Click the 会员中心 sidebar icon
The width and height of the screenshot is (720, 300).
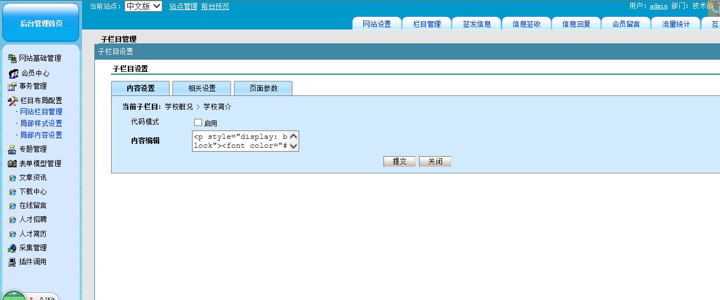point(13,74)
